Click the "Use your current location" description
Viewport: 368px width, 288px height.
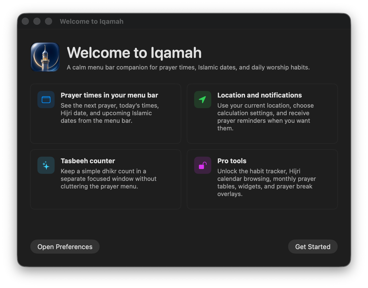[266, 117]
